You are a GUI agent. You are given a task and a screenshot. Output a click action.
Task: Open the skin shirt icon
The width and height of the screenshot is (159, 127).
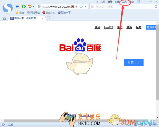[x=138, y=2]
